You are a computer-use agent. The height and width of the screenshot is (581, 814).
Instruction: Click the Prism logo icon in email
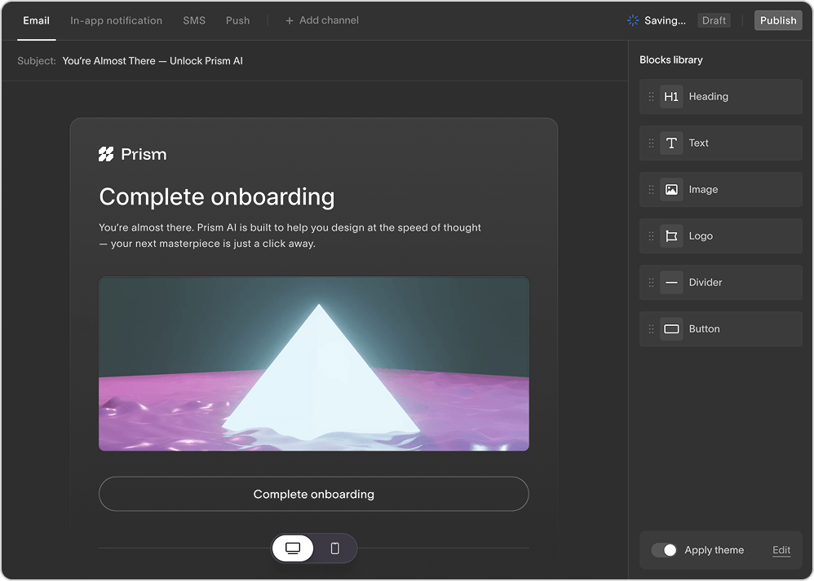[106, 155]
